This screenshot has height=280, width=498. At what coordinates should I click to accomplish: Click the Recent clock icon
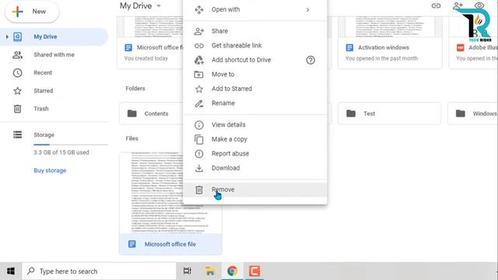point(17,72)
